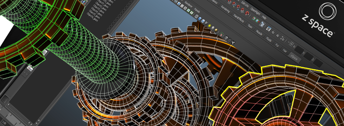344x126 pixels.
Task: Toggle X-ray dark cube viewport icon
Action: (x=226, y=38)
